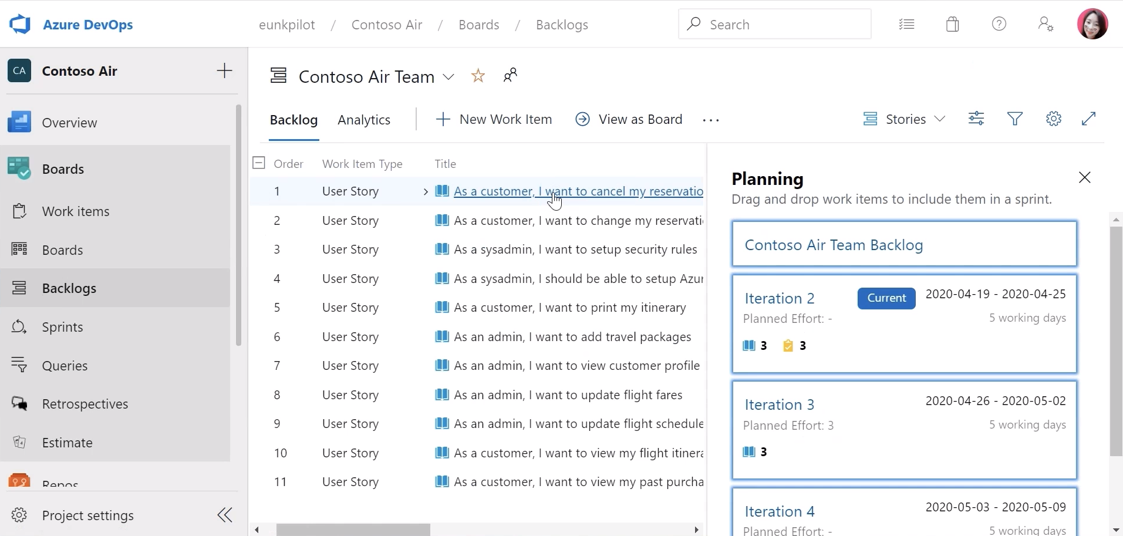The width and height of the screenshot is (1123, 536).
Task: Close the Planning panel
Action: point(1085,177)
